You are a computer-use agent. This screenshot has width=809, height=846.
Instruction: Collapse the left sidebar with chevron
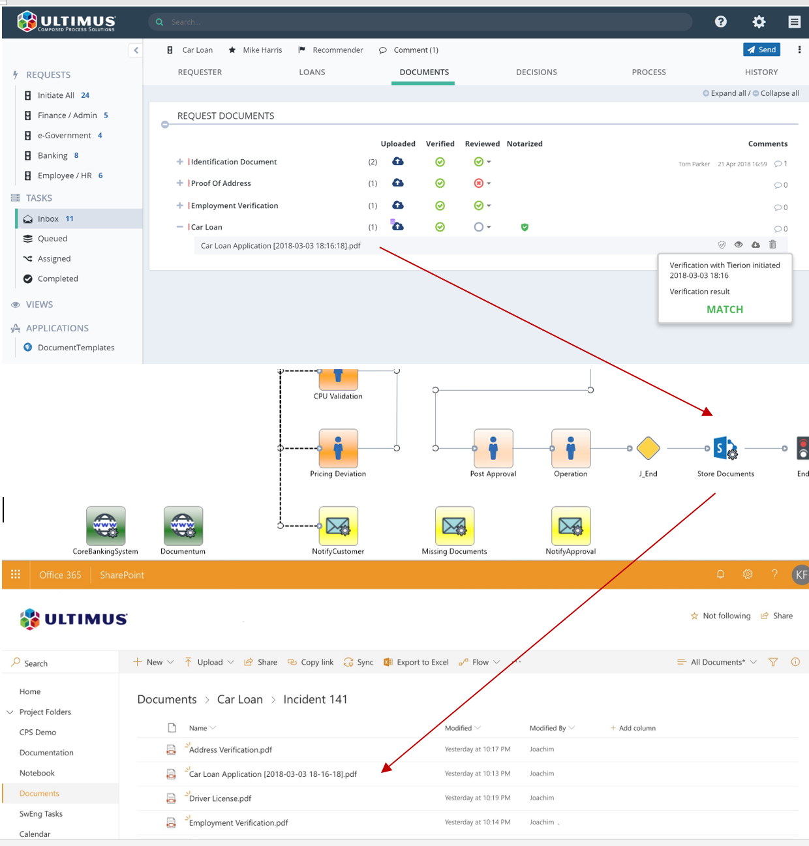(136, 50)
